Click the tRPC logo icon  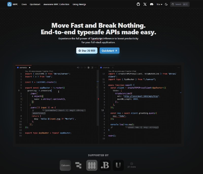(9, 4)
